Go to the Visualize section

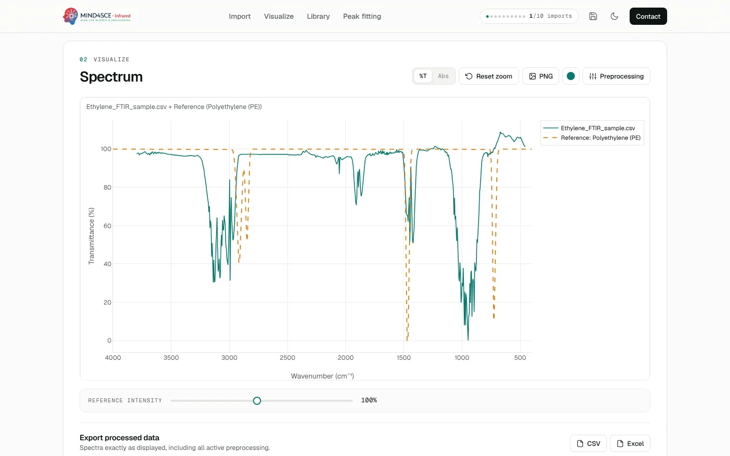coord(279,16)
